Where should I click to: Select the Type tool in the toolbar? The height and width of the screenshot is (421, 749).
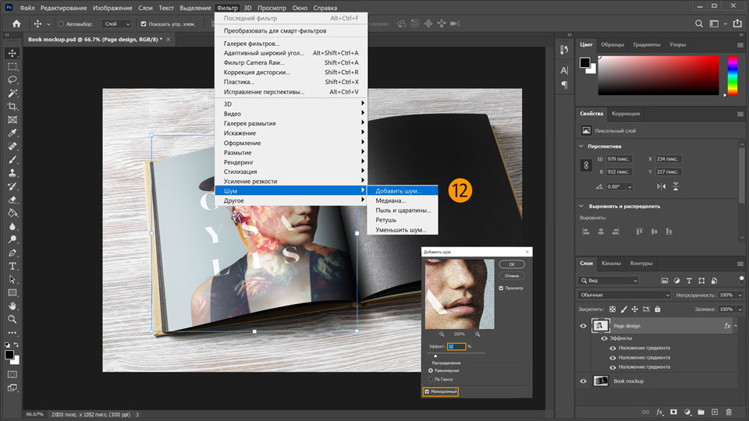(x=12, y=267)
